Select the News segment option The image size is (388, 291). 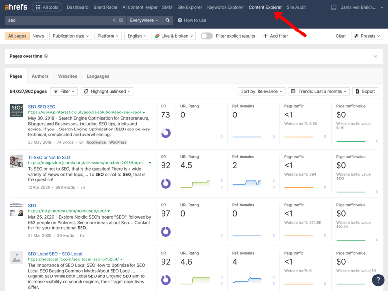coord(38,36)
